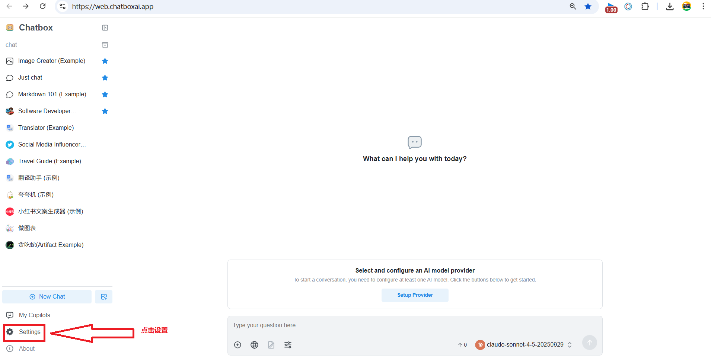Click the plus attachment icon in input
The height and width of the screenshot is (357, 711).
tap(237, 345)
